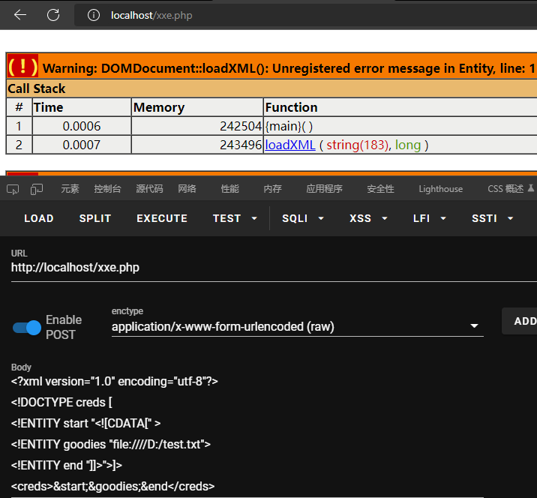
Task: Click the browser address bar
Action: [305, 15]
